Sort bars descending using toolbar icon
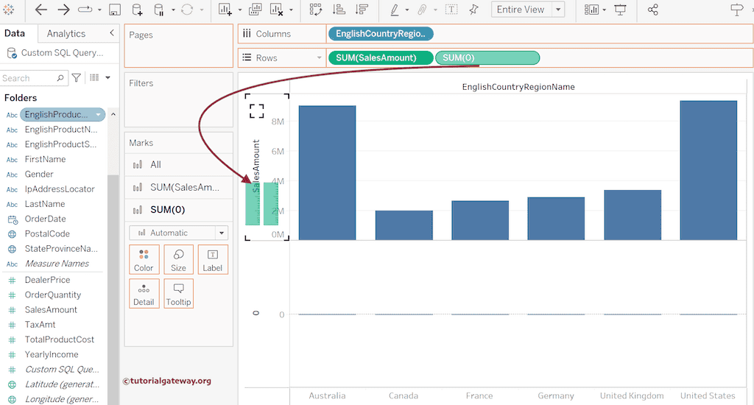 (362, 10)
